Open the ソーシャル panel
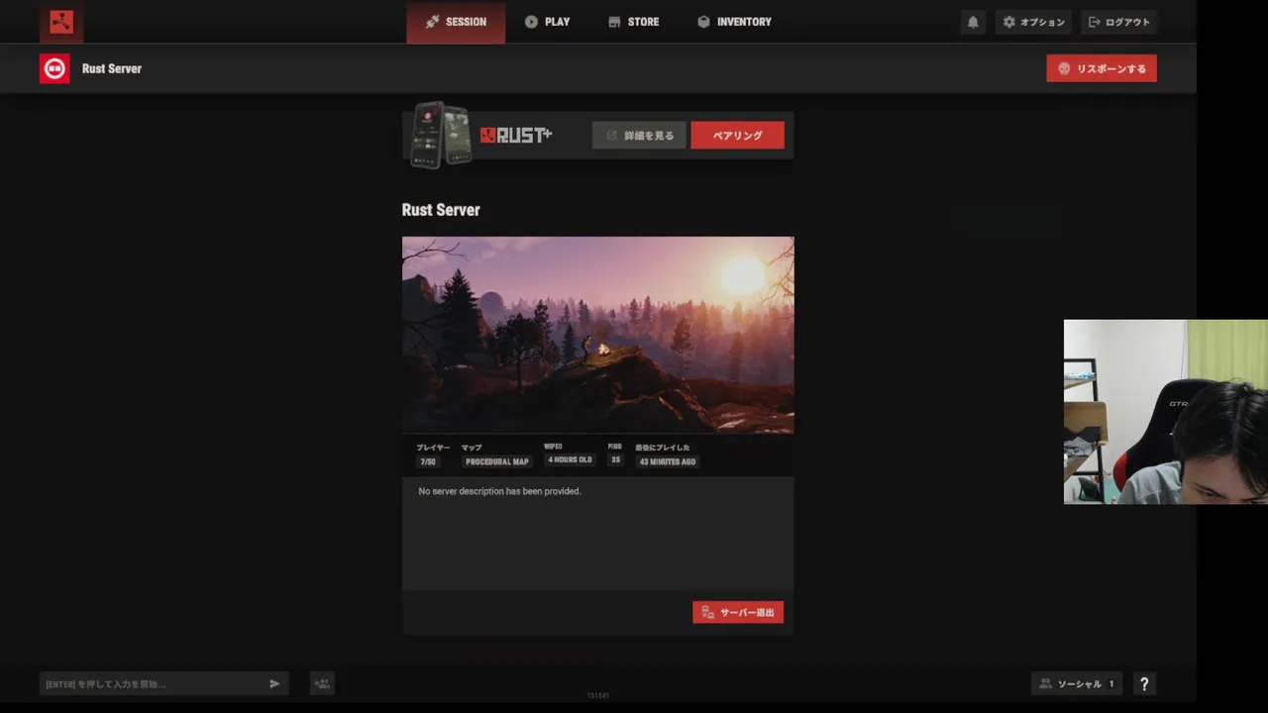 coord(1077,683)
